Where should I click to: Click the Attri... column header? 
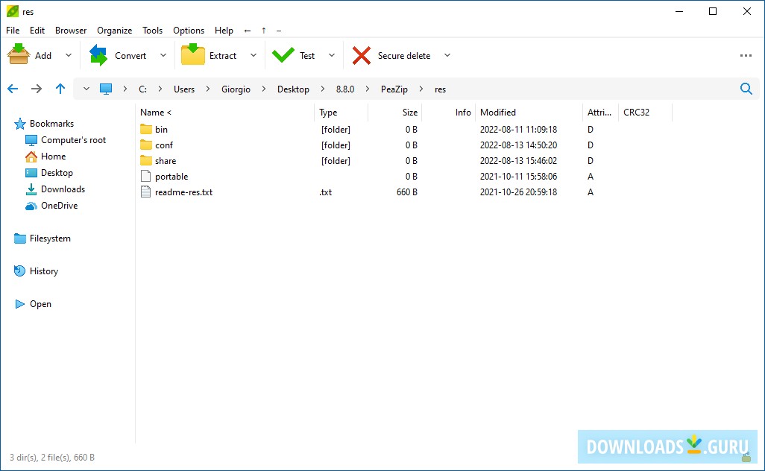pos(599,112)
